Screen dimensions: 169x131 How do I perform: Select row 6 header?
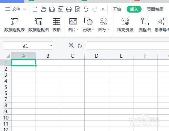[6, 93]
